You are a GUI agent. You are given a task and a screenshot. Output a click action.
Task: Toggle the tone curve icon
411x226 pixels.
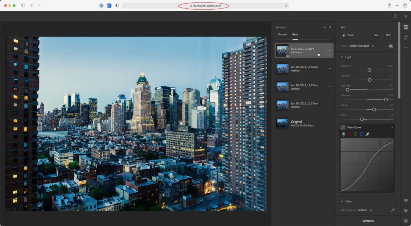coord(343,127)
